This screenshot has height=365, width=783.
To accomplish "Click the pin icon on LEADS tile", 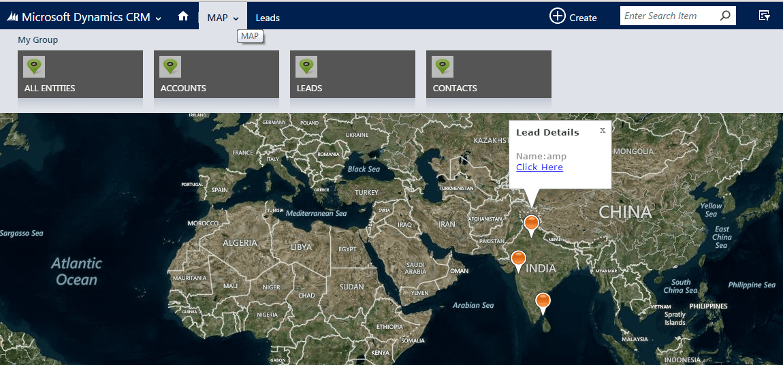I will [x=306, y=67].
